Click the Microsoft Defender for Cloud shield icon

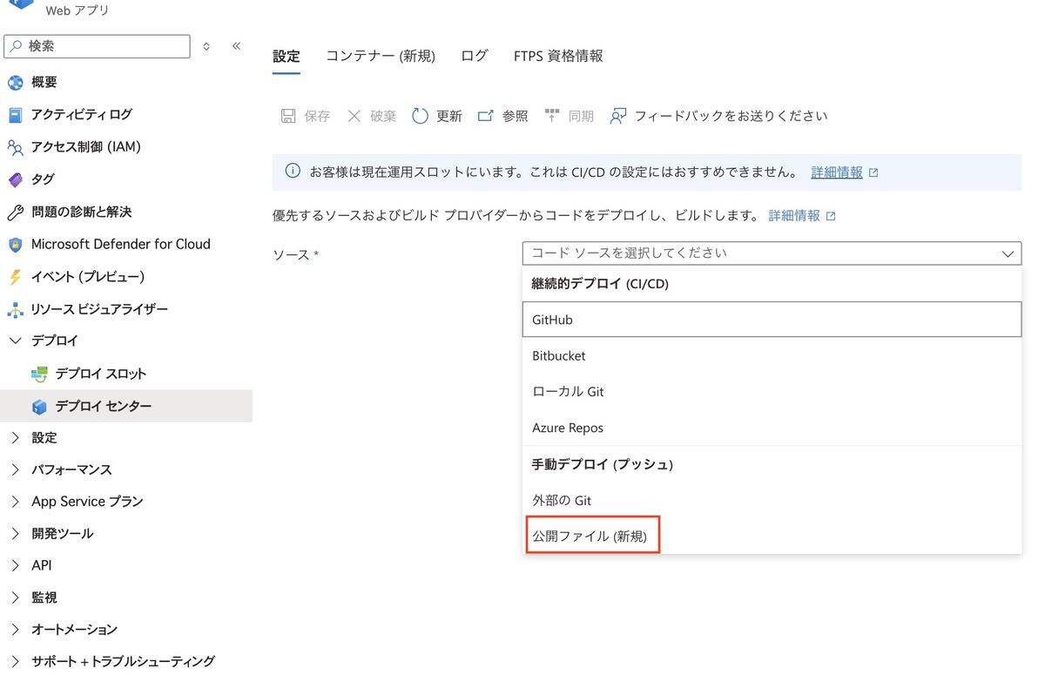(15, 245)
